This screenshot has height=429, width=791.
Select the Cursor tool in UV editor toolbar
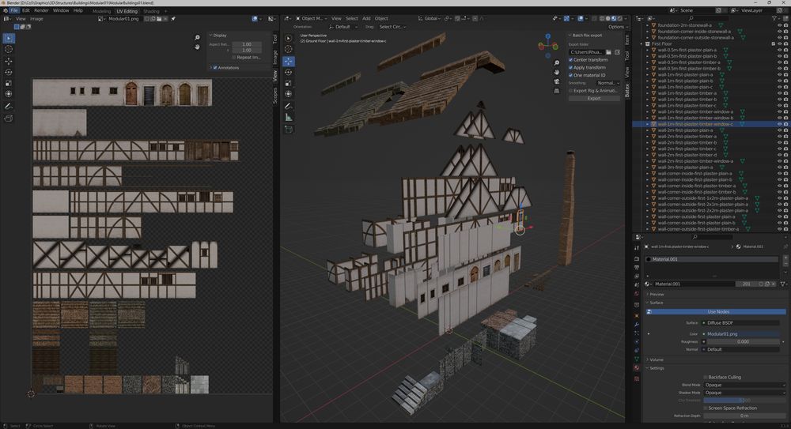click(x=9, y=49)
